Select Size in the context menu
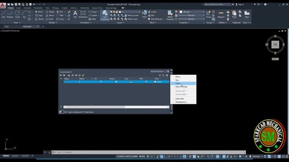 [x=183, y=80]
